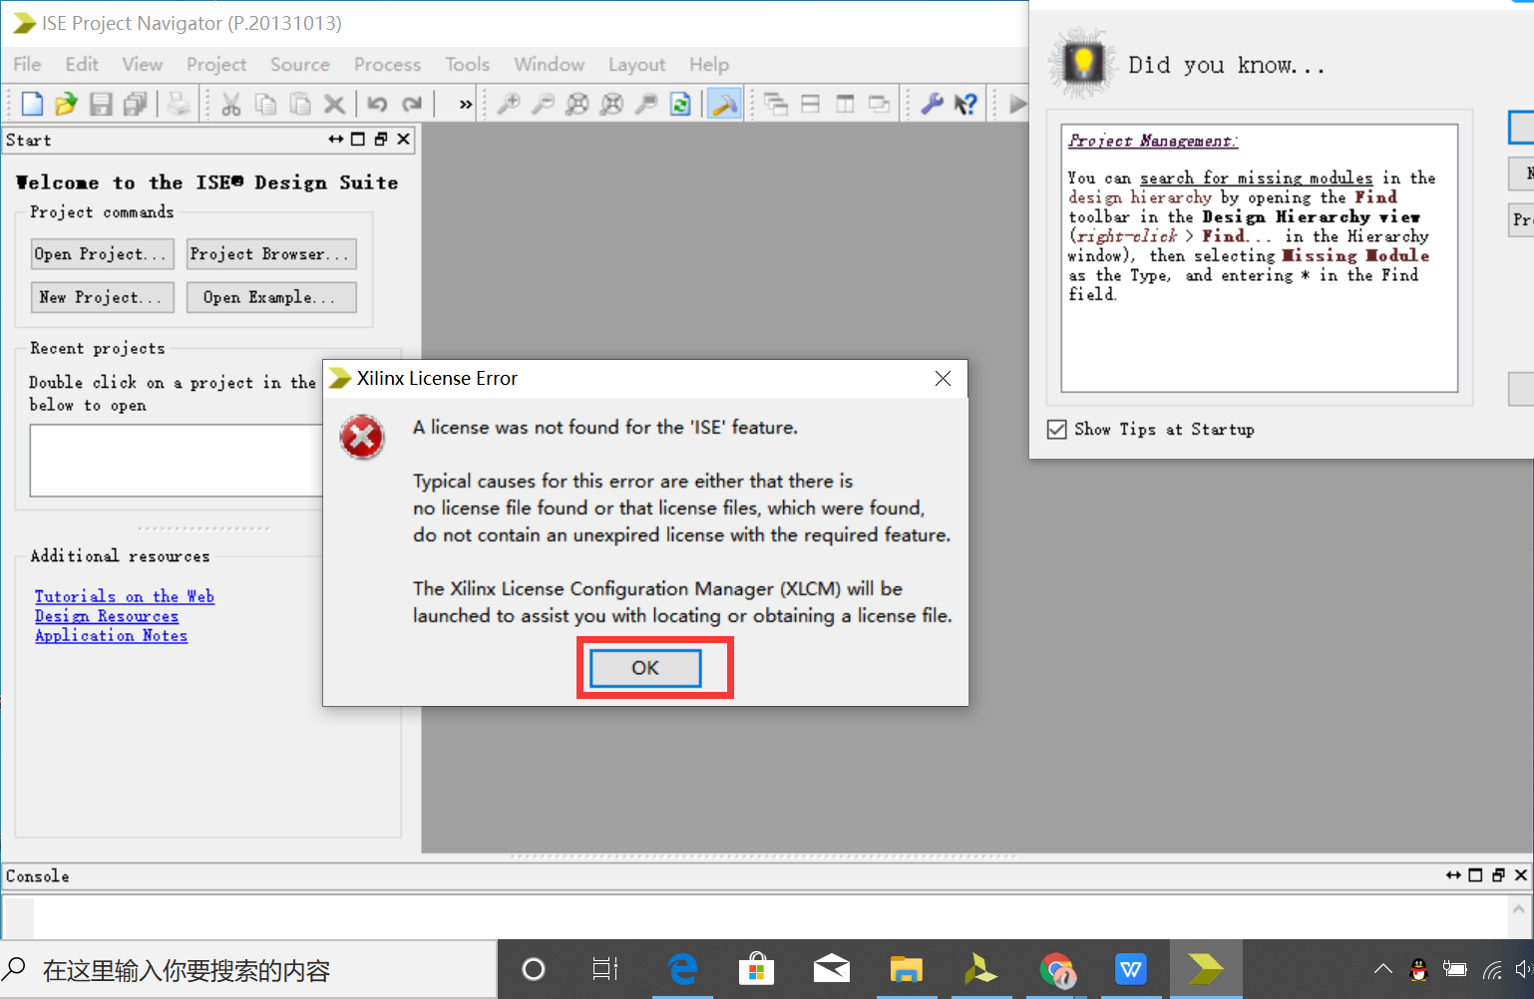1534x999 pixels.
Task: Click search for missing modules tip link
Action: (1257, 177)
